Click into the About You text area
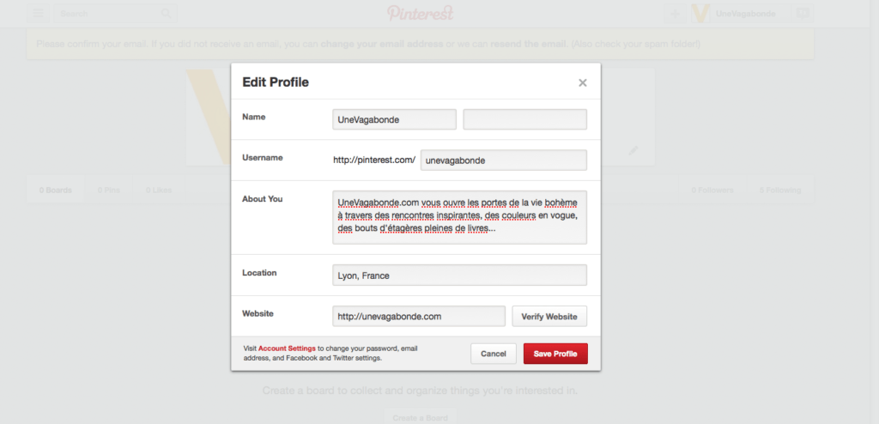 click(x=459, y=216)
